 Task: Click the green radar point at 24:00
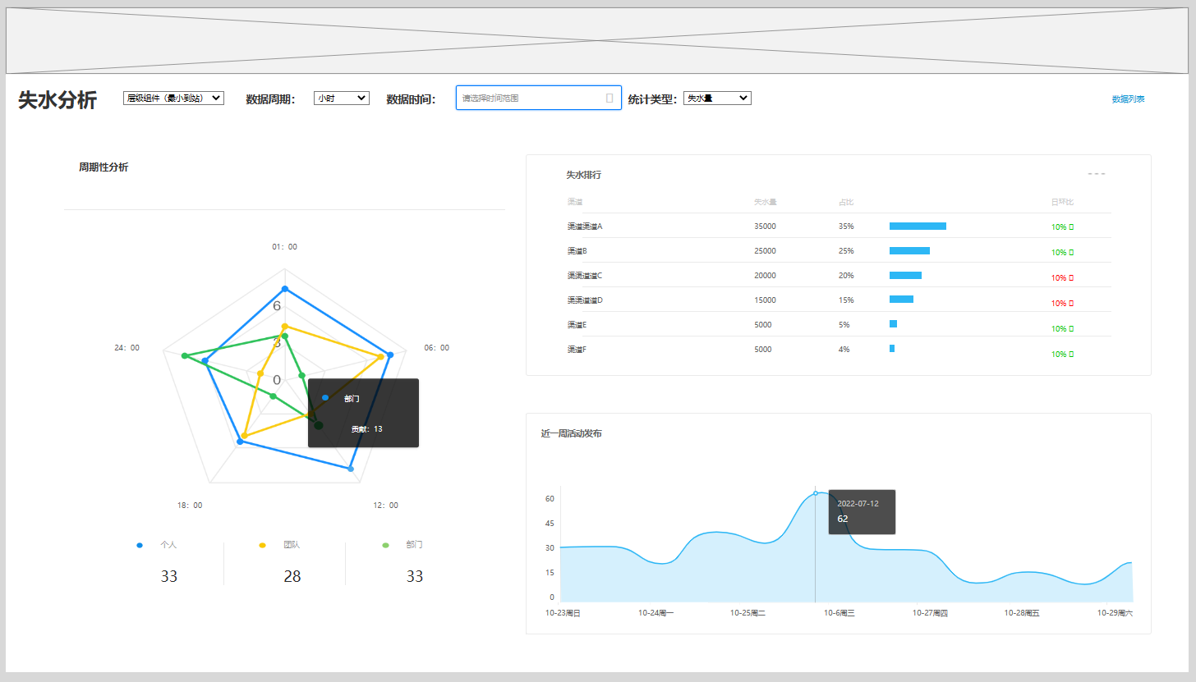[185, 355]
